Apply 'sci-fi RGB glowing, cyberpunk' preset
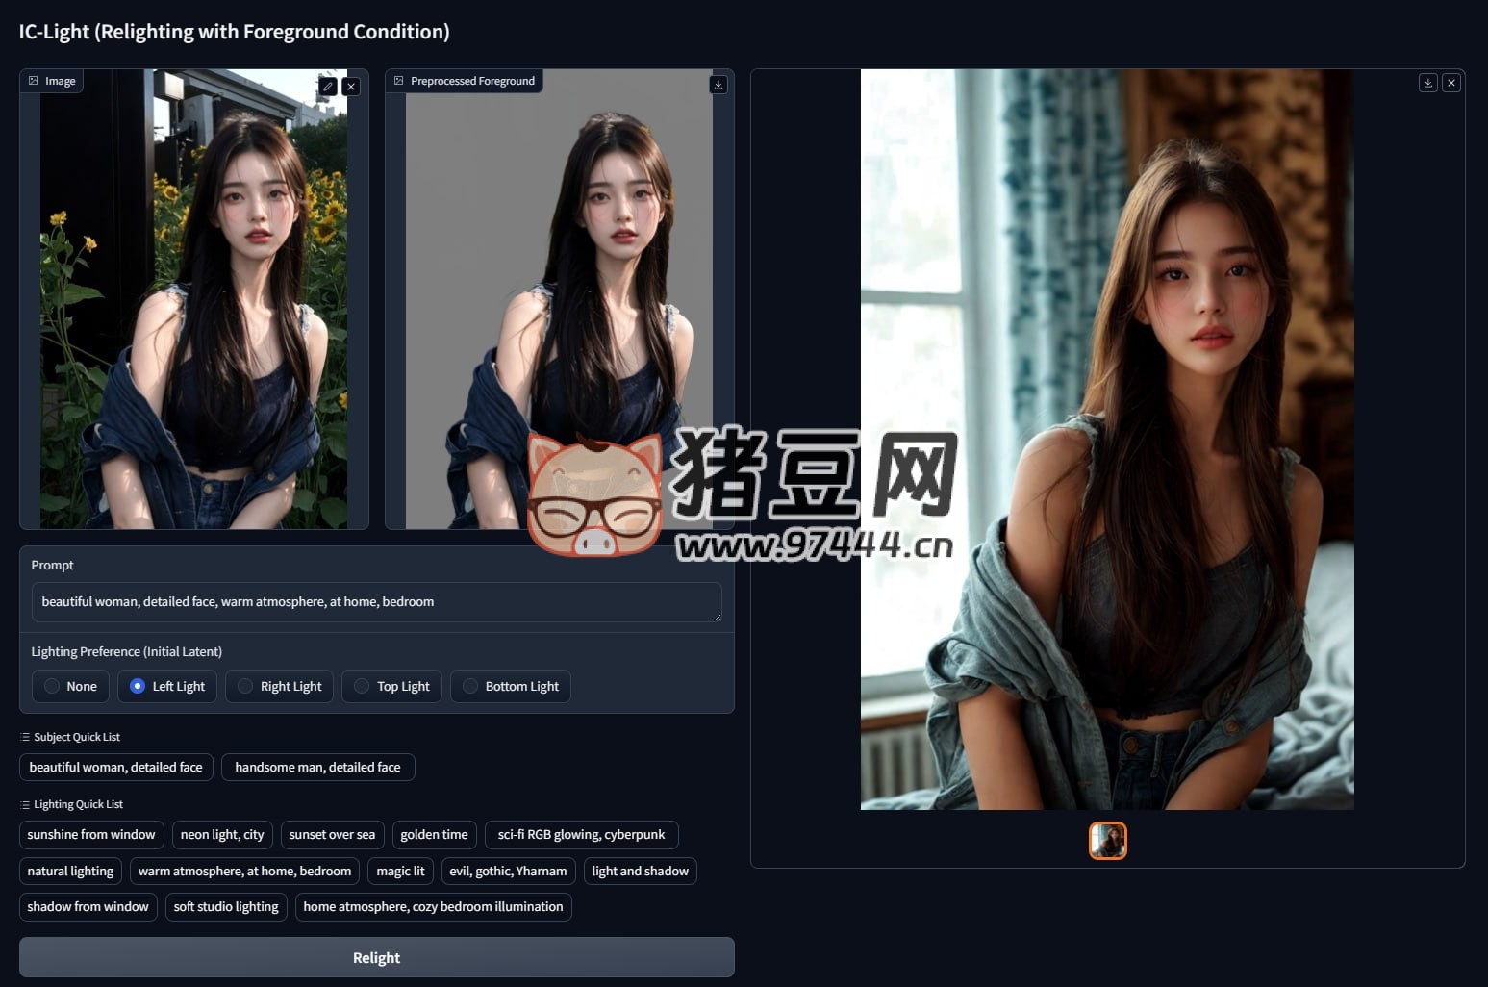This screenshot has width=1488, height=987. pos(581,834)
